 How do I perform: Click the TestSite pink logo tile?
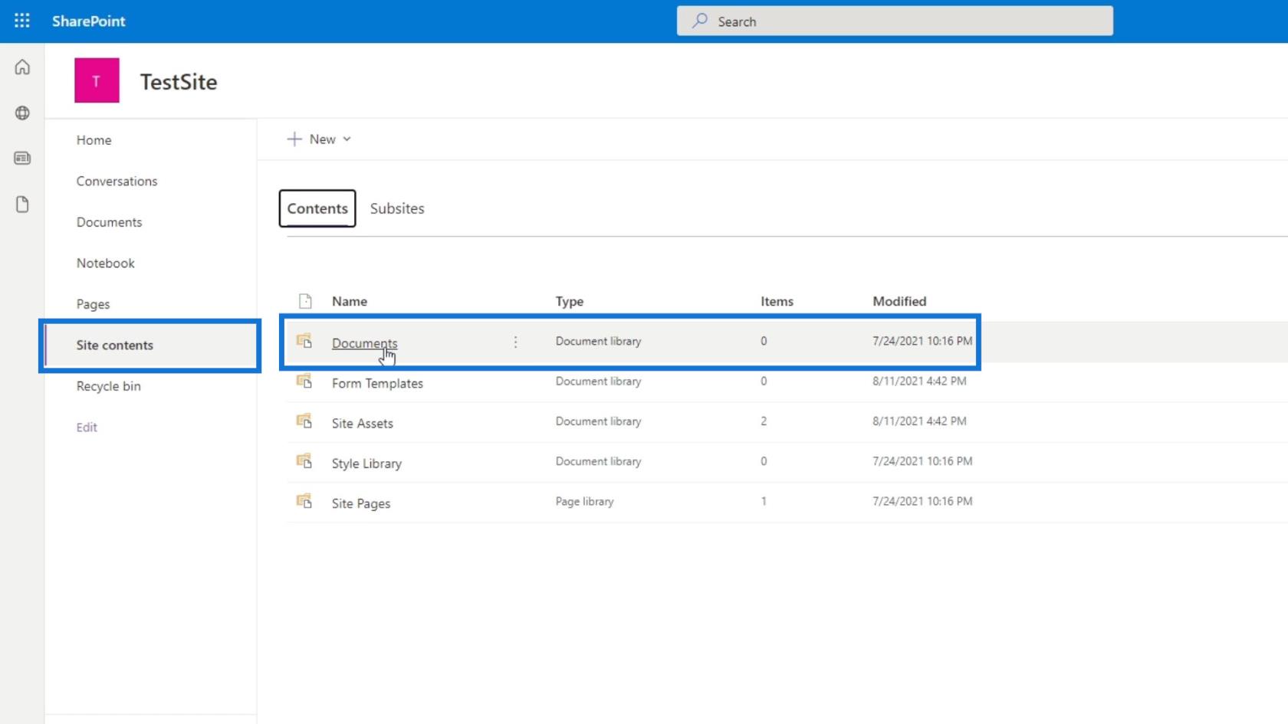(x=97, y=80)
